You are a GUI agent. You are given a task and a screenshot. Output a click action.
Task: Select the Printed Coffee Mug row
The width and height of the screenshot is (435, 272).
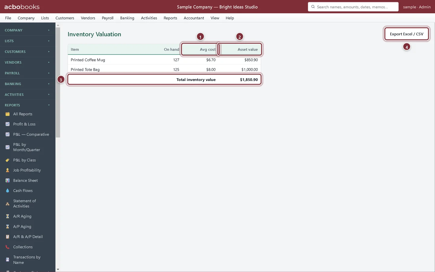tap(164, 60)
